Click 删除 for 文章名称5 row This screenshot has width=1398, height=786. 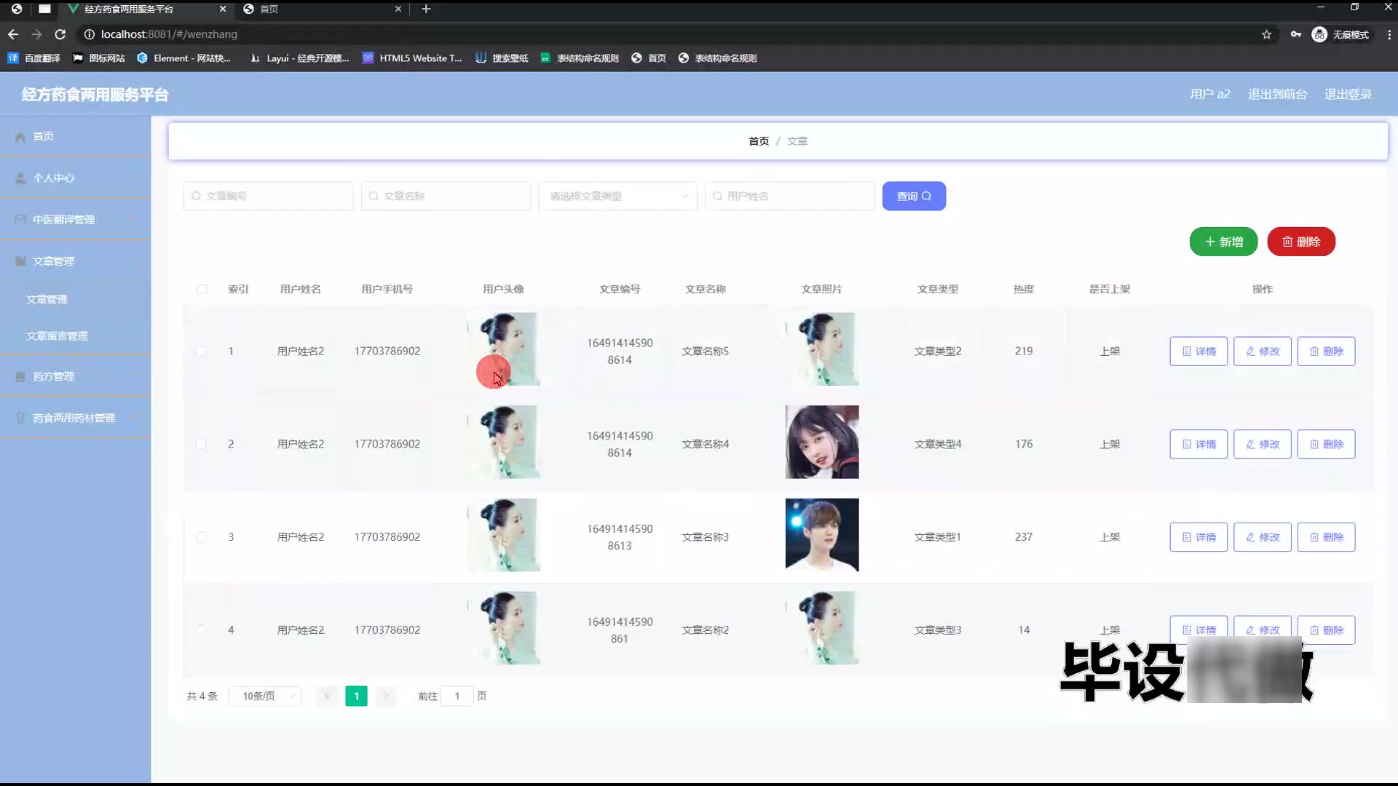pyautogui.click(x=1326, y=351)
